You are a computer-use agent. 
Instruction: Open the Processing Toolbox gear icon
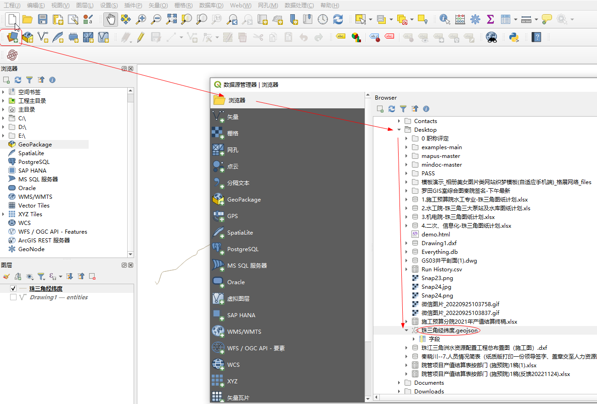pos(475,19)
